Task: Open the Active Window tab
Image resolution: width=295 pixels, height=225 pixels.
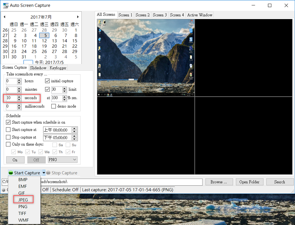Action: [x=199, y=15]
